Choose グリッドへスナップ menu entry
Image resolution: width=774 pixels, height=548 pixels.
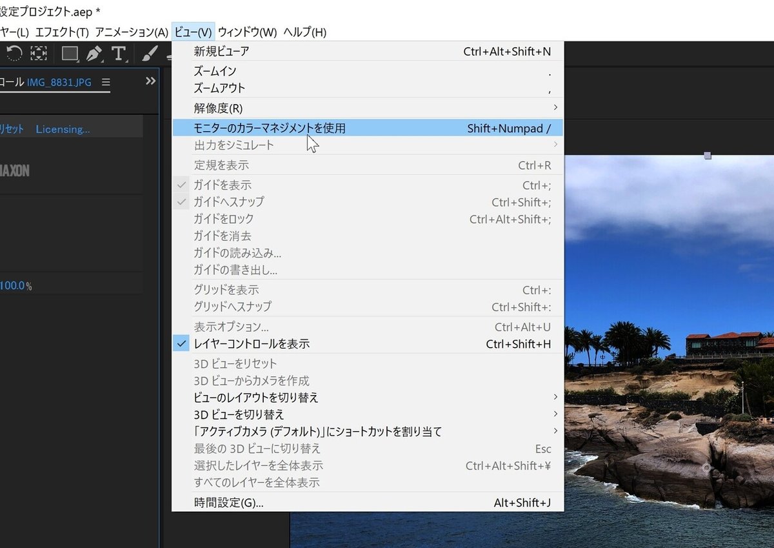[x=368, y=307]
